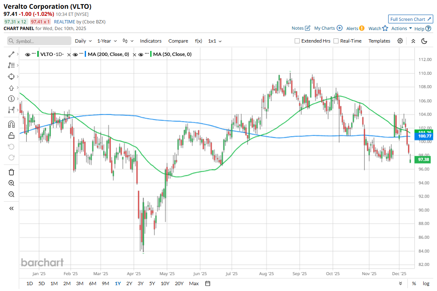Choose the shapes drawing tool
437x291 pixels.
tap(11, 77)
